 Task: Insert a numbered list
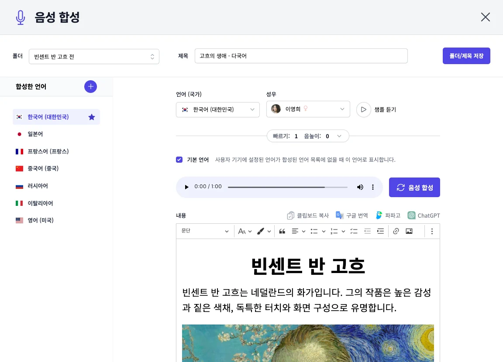334,231
